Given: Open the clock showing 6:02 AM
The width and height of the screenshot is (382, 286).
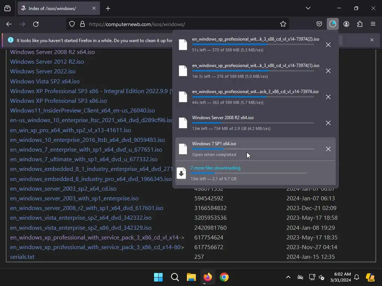Looking at the screenshot, I should pos(341,277).
